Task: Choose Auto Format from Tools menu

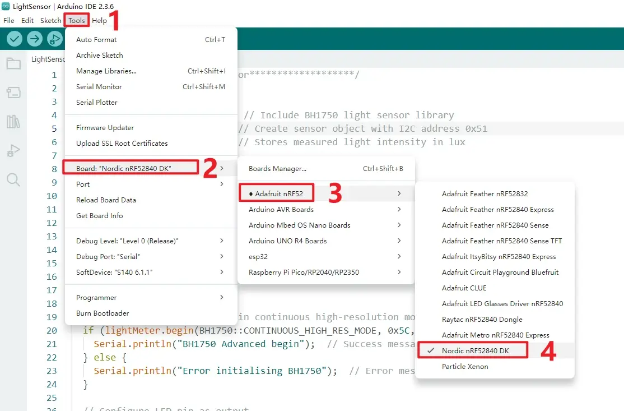Action: [x=151, y=39]
